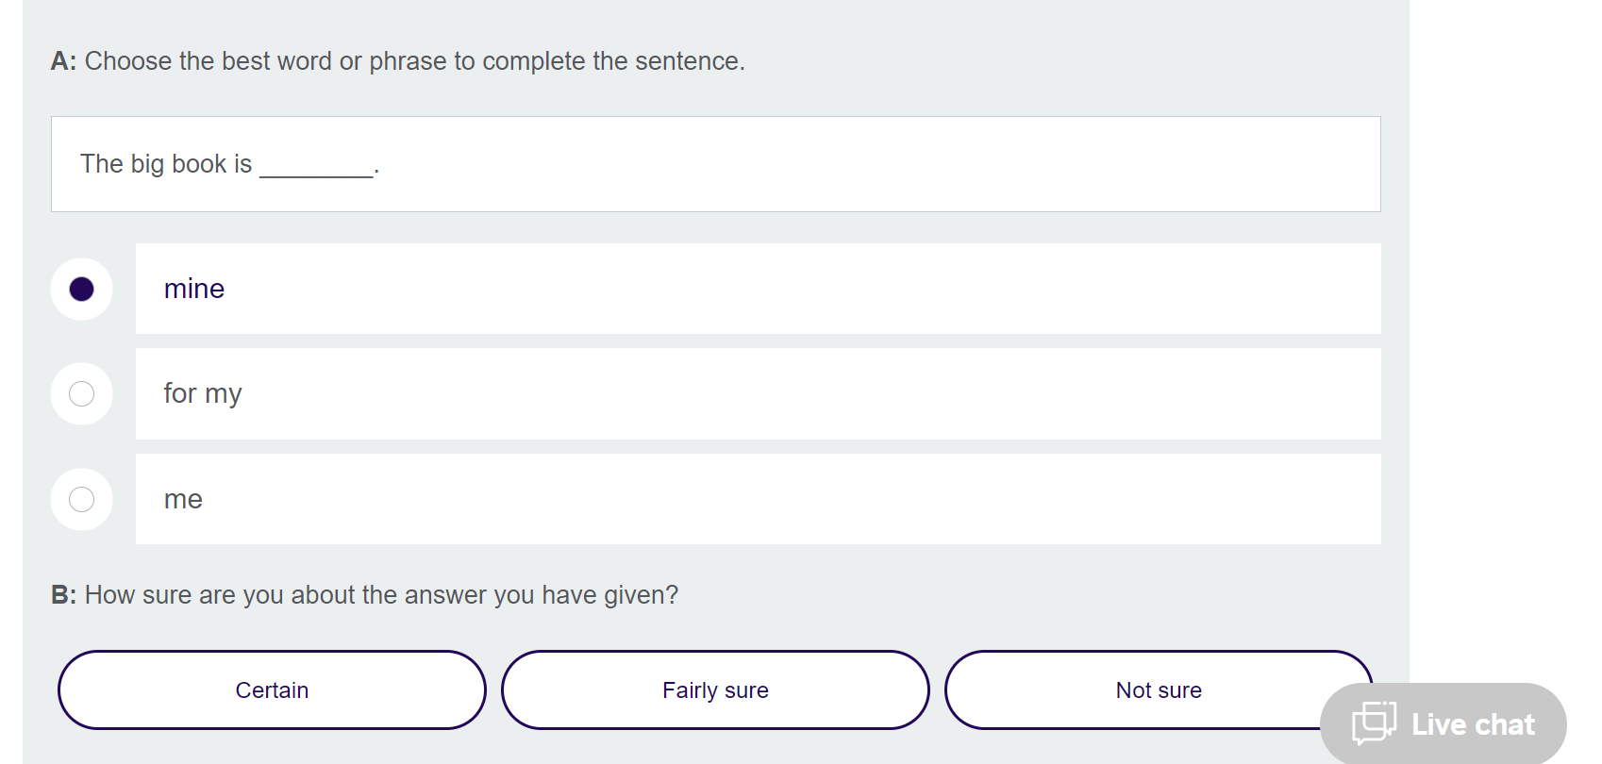This screenshot has width=1602, height=764.
Task: Click the 'for my' answer text
Action: coord(203,393)
